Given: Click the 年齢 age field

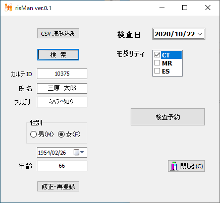Looking at the screenshot, I should [62, 166].
